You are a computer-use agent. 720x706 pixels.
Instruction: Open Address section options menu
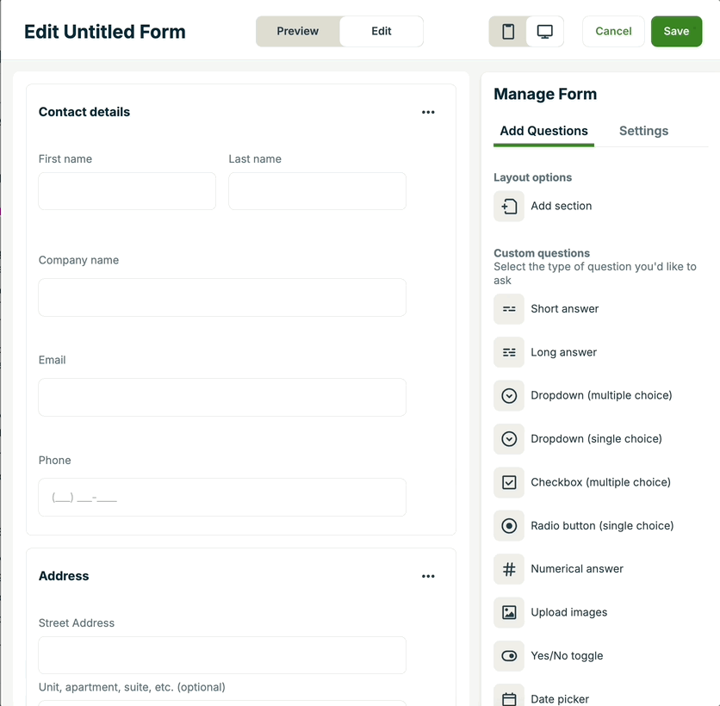pyautogui.click(x=428, y=576)
